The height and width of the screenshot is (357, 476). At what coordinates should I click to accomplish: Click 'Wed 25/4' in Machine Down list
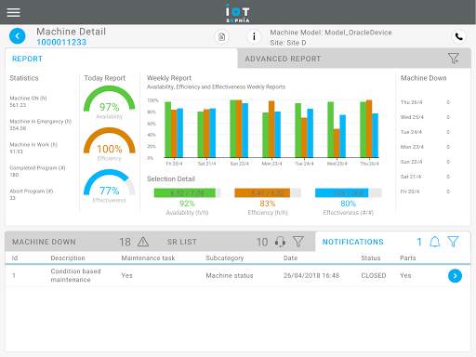click(412, 117)
